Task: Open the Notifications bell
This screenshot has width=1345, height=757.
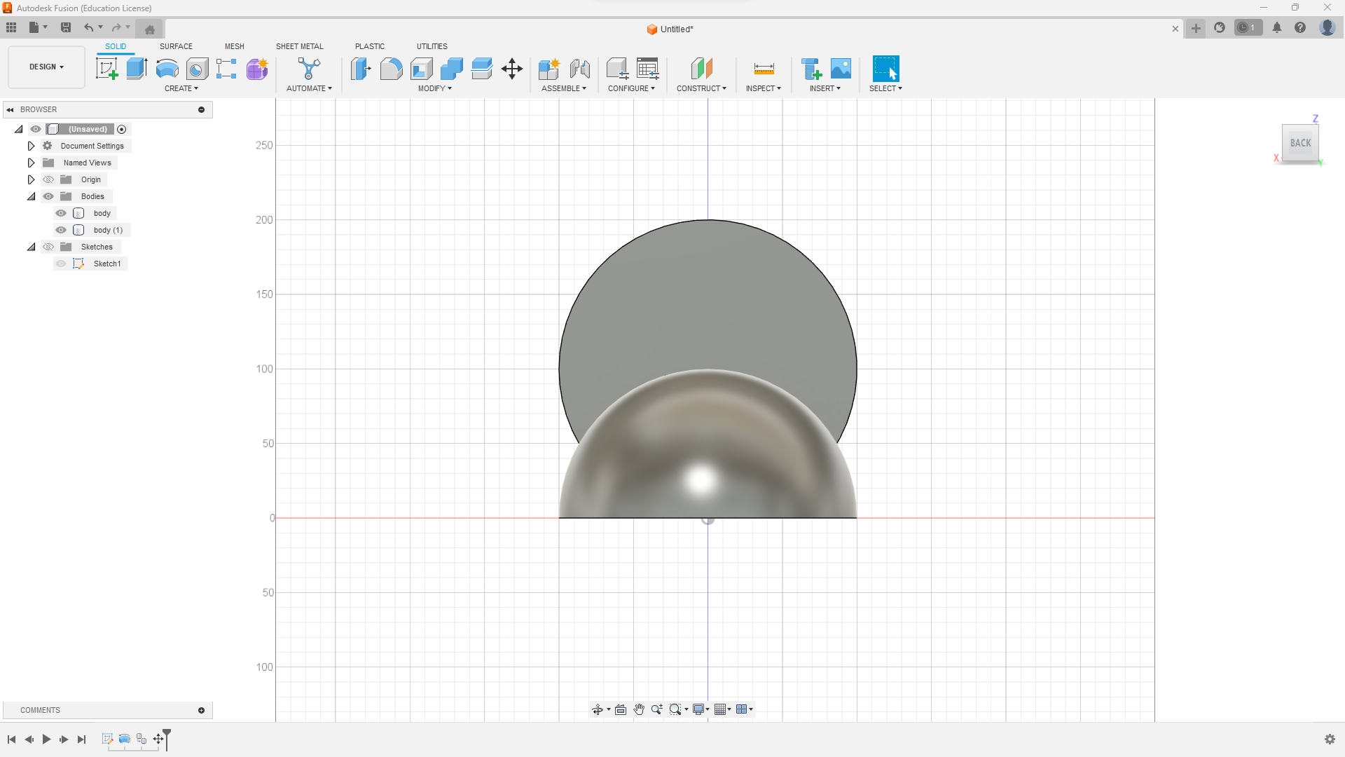Action: tap(1277, 27)
